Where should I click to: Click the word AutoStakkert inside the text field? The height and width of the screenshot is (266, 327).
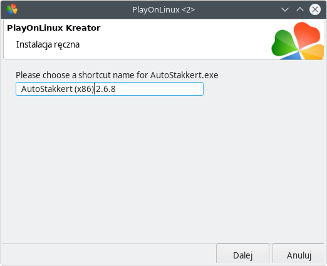47,89
